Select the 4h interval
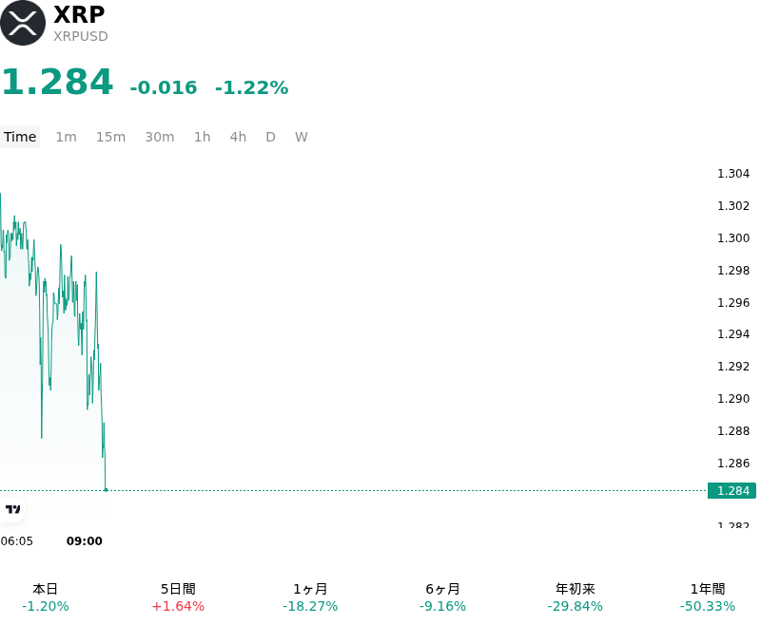 pos(238,137)
